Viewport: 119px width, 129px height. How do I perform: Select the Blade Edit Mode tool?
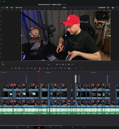pyautogui.click(x=23, y=68)
